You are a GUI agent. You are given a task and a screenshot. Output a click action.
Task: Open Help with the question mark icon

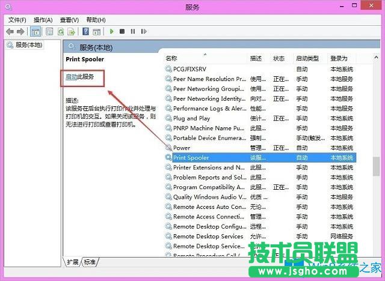click(85, 31)
